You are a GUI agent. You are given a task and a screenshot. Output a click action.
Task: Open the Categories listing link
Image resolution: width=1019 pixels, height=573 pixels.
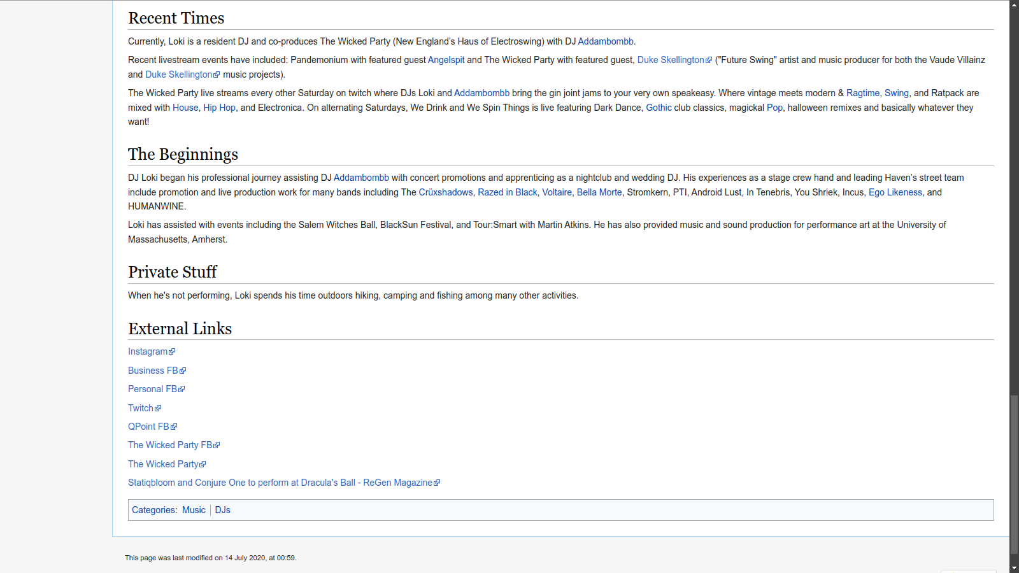pyautogui.click(x=153, y=510)
